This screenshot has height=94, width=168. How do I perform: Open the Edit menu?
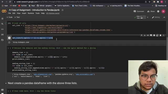pyautogui.click(x=14, y=13)
